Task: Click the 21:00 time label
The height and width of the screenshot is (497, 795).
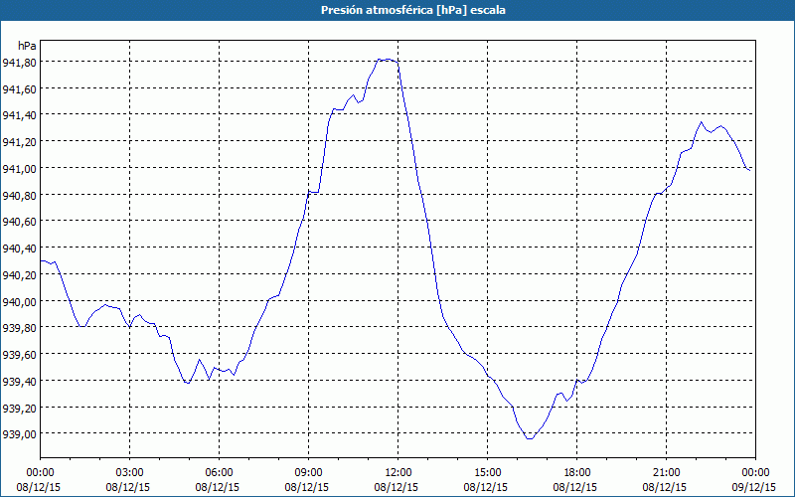Action: point(666,473)
